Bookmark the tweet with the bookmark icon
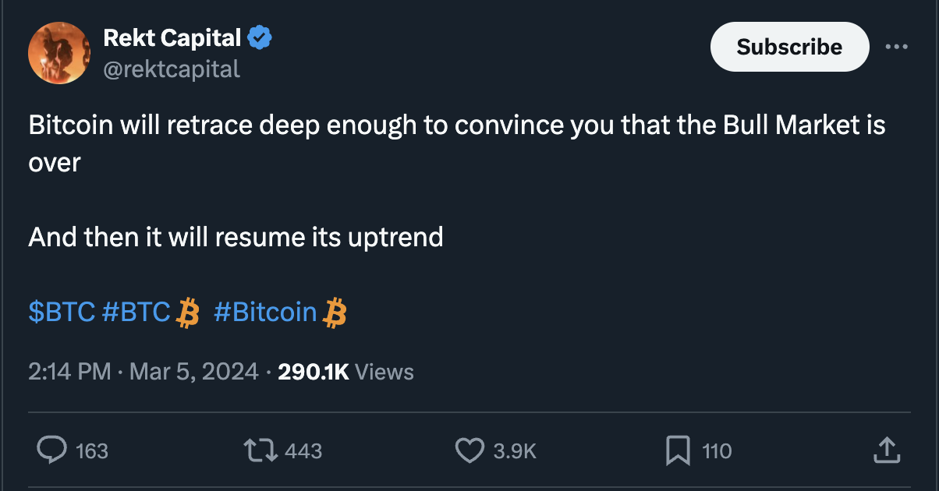This screenshot has width=939, height=491. [x=678, y=450]
